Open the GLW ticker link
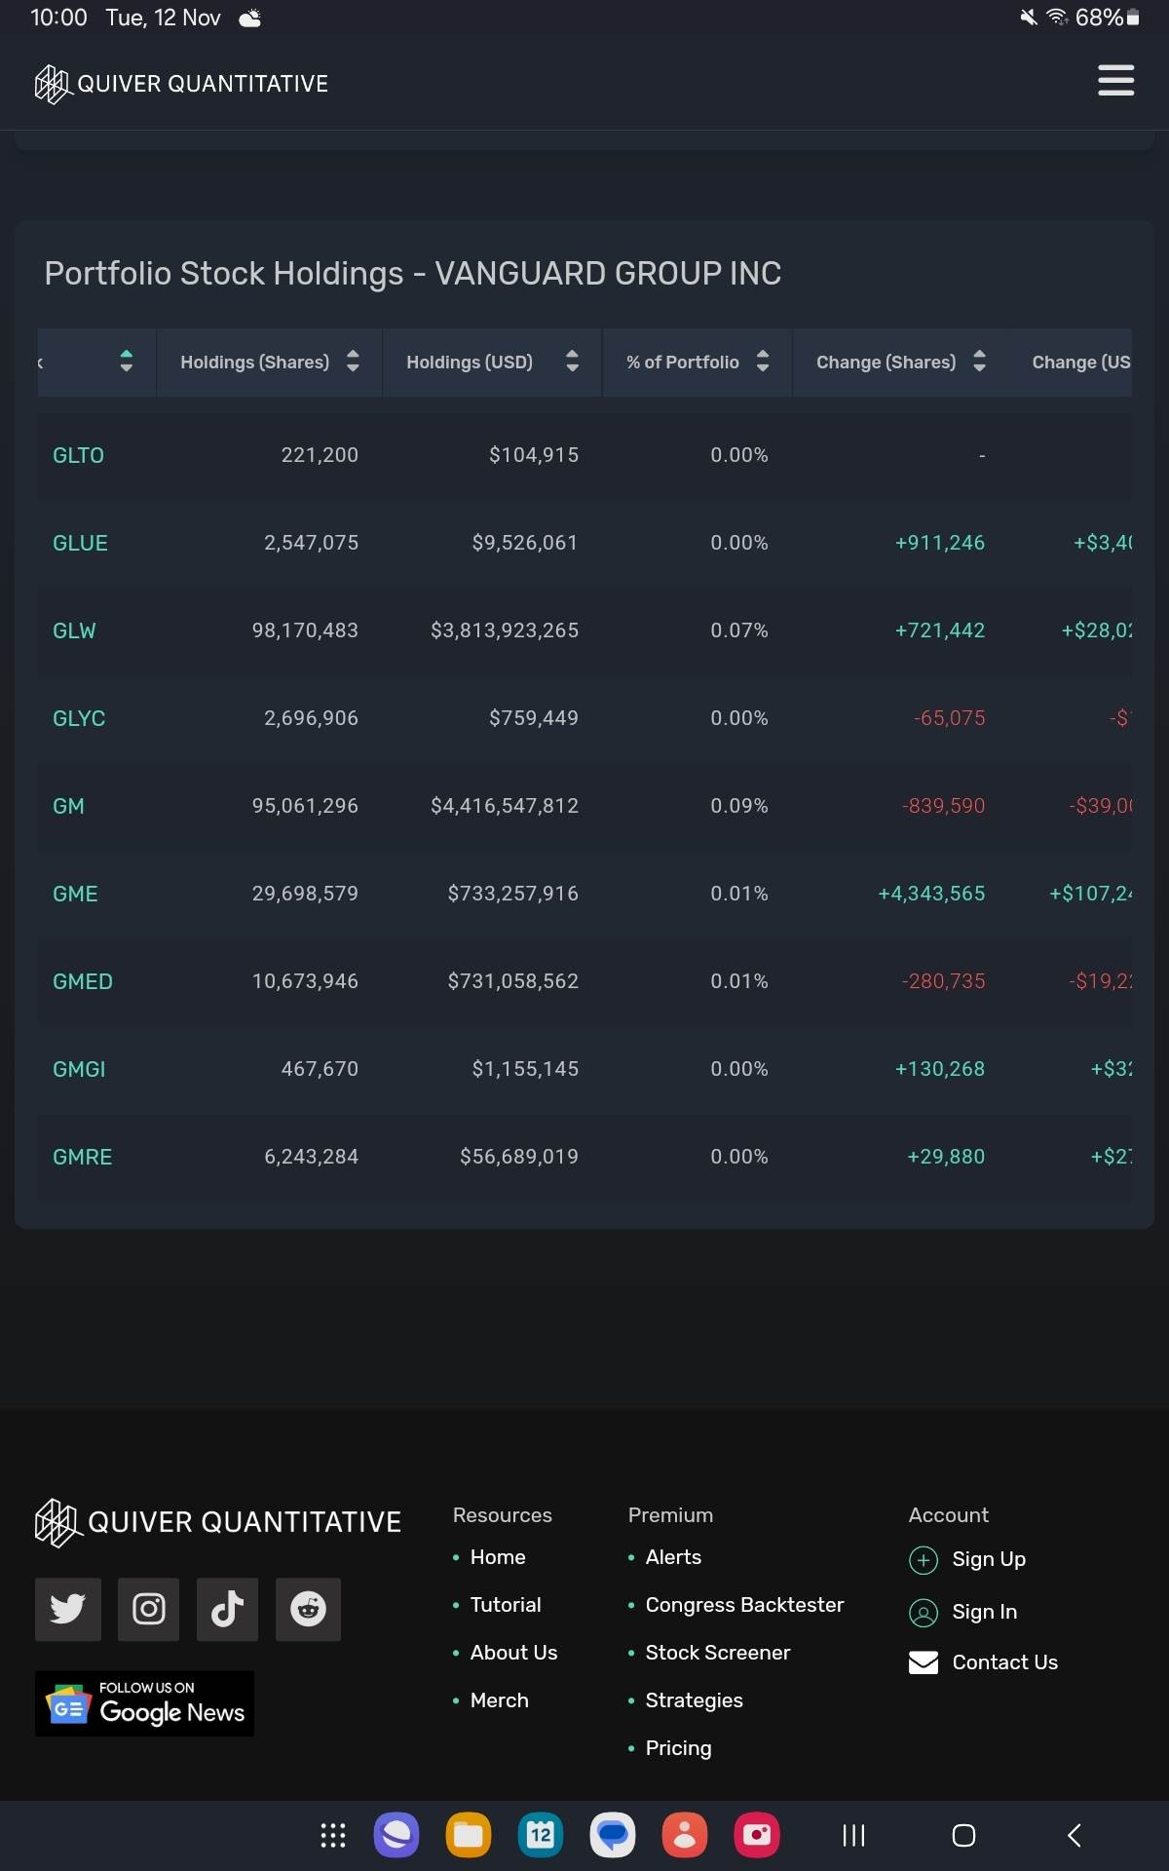Image resolution: width=1169 pixels, height=1871 pixels. [74, 630]
